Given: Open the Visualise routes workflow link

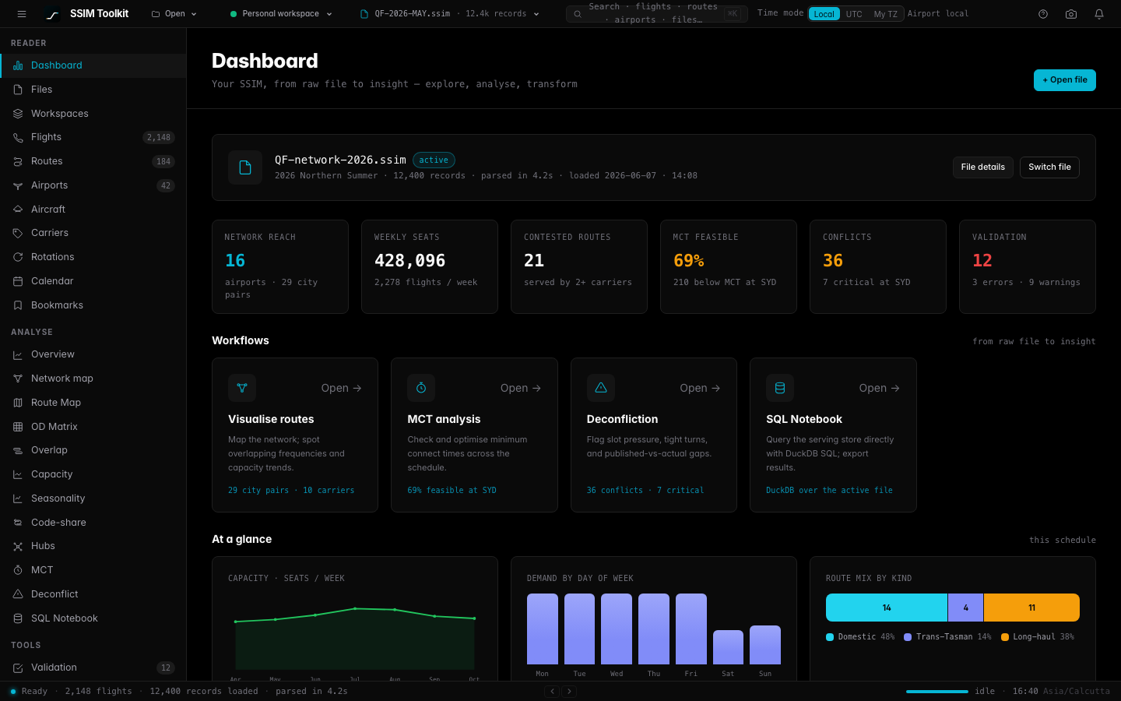Looking at the screenshot, I should [x=342, y=388].
